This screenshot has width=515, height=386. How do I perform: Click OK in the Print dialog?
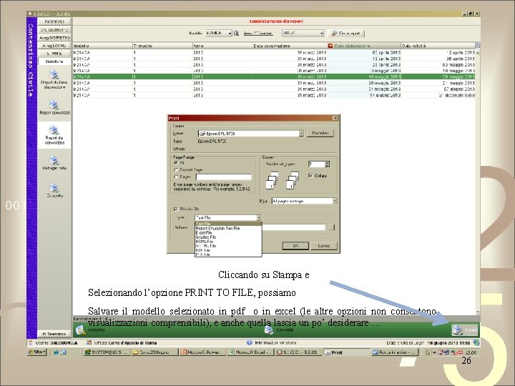295,246
